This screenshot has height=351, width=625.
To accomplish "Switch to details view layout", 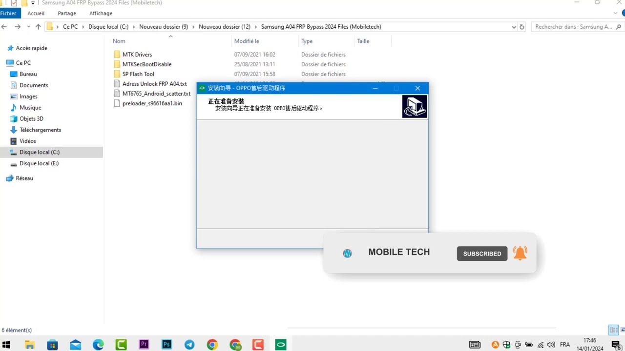I will pyautogui.click(x=614, y=330).
